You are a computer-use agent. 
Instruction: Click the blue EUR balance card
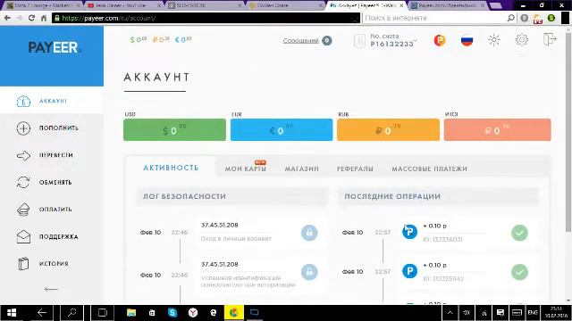click(x=282, y=129)
